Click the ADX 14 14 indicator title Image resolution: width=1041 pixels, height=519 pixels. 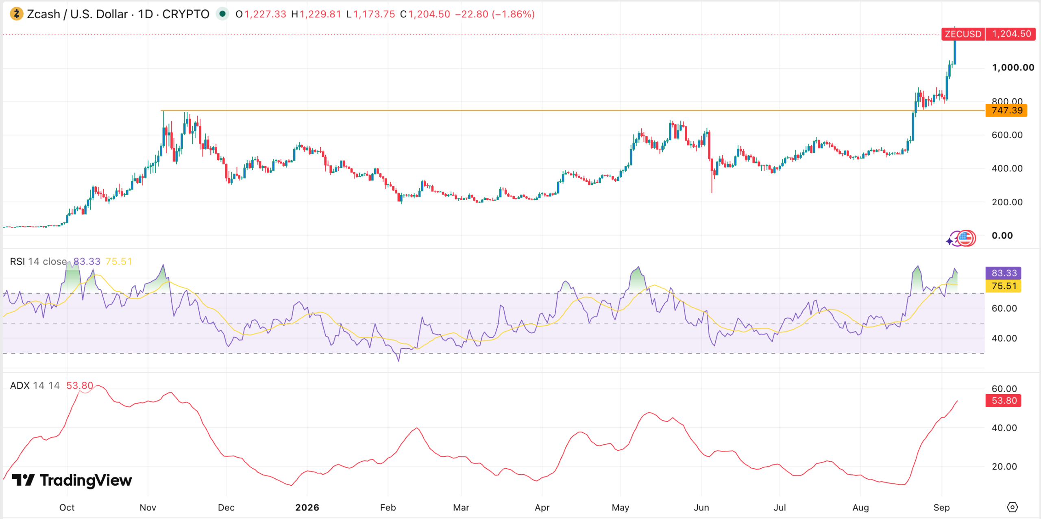[35, 385]
